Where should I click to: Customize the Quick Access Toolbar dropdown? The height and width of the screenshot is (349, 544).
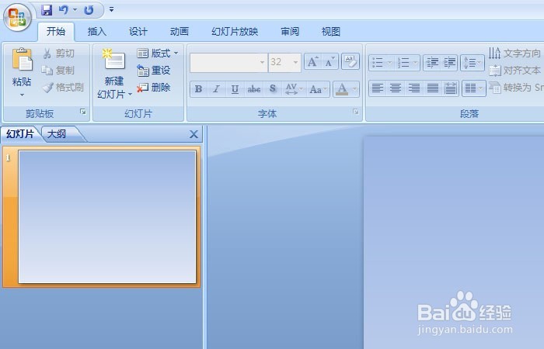(111, 9)
